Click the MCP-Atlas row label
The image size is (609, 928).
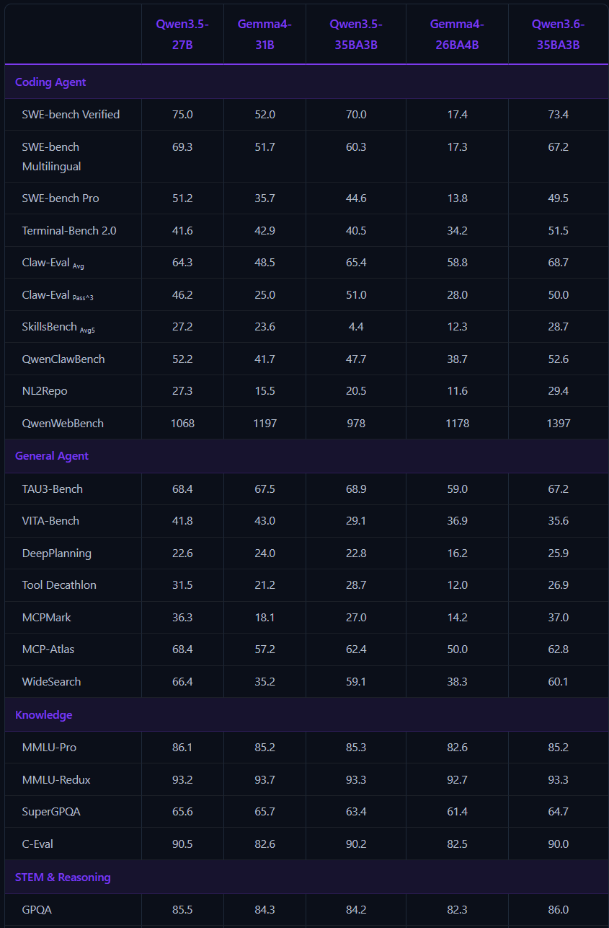[48, 649]
